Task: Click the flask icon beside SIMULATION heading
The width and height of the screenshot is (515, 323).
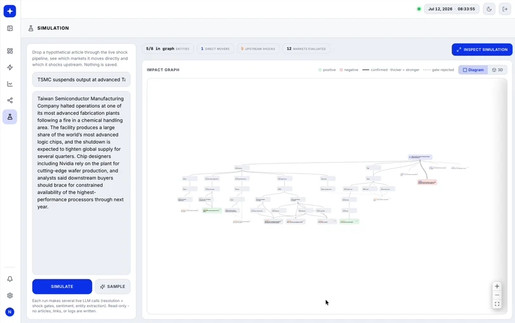Action: (x=31, y=28)
